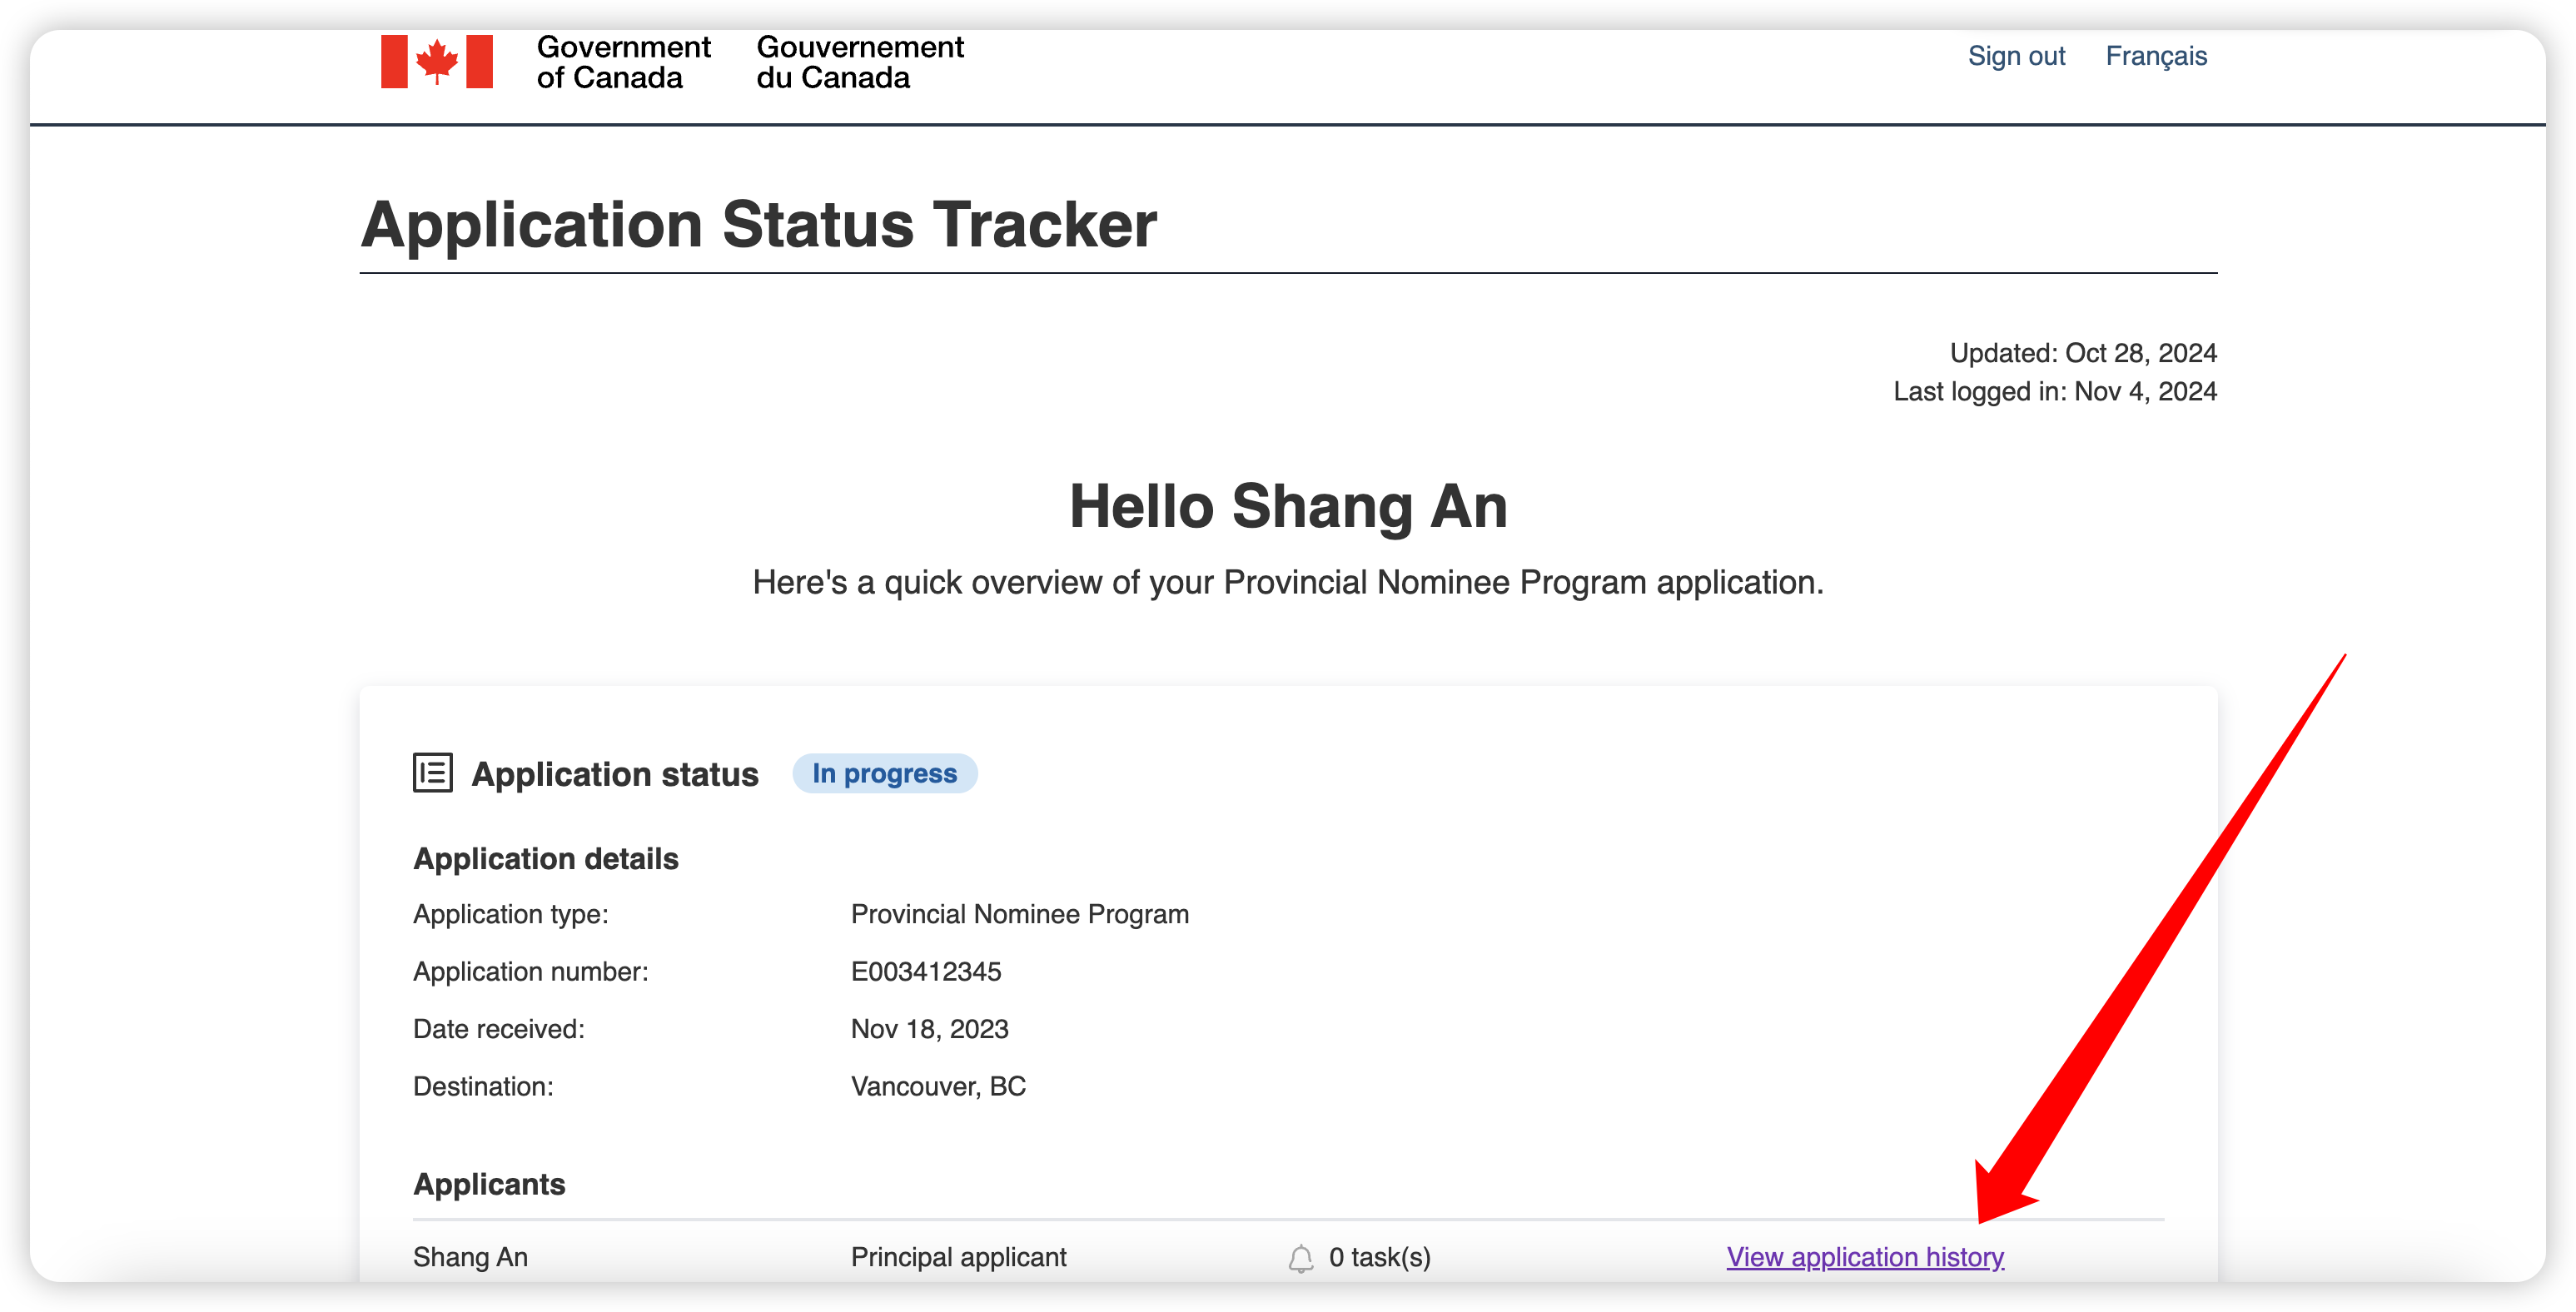
Task: Click the Date received value Nov 18, 2023
Action: point(929,1029)
